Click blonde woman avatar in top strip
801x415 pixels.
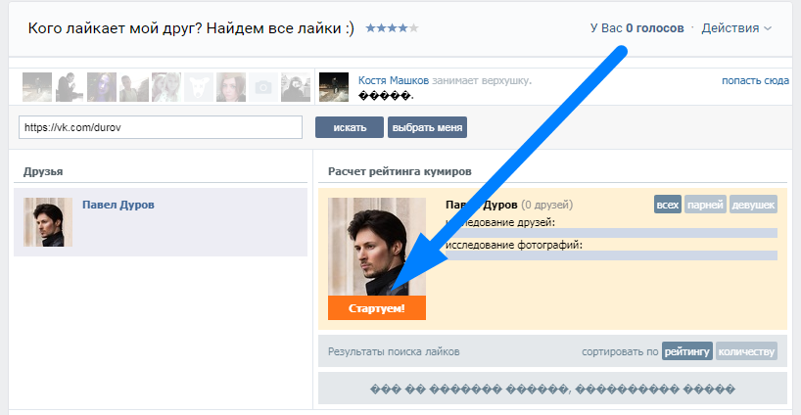(x=166, y=87)
